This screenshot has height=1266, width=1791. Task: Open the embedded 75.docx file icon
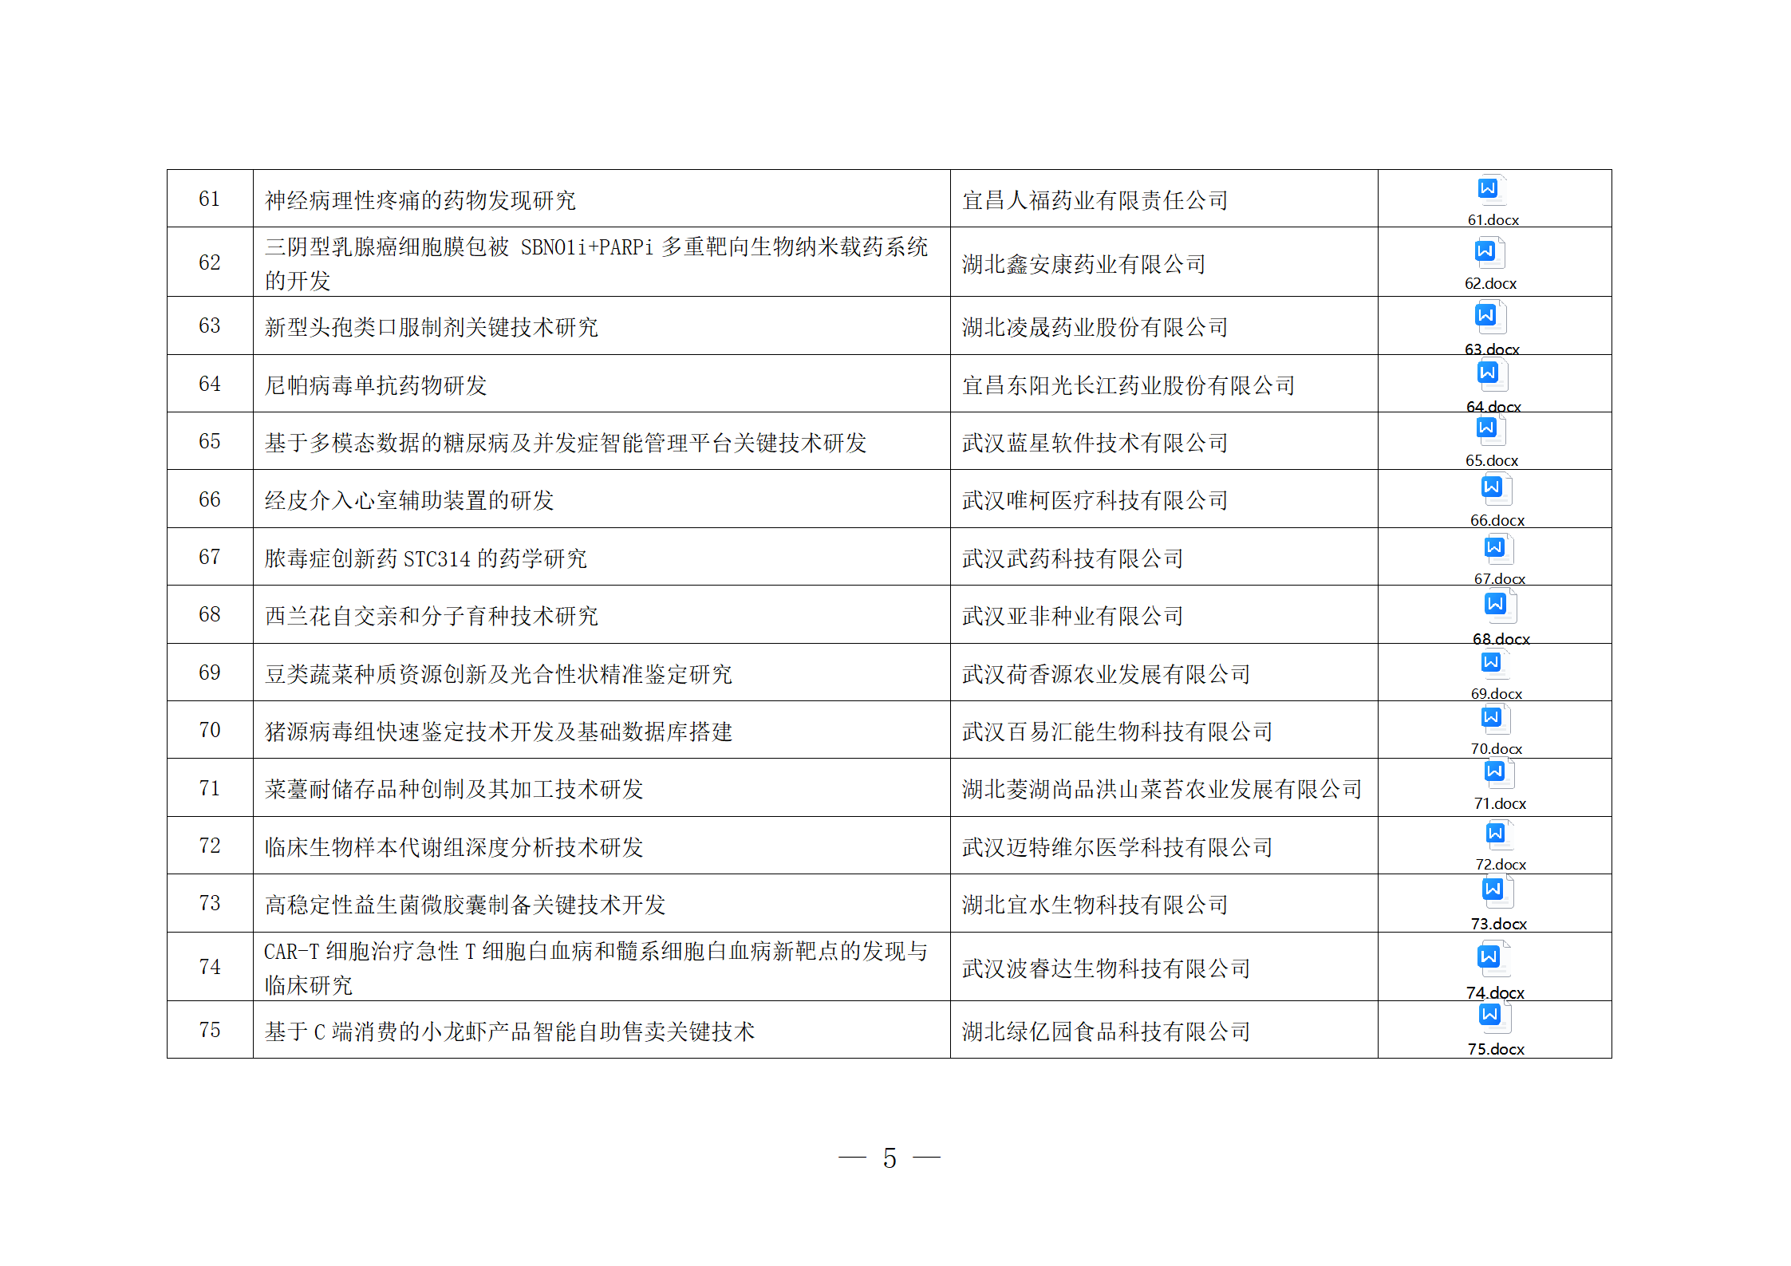[x=1494, y=1029]
